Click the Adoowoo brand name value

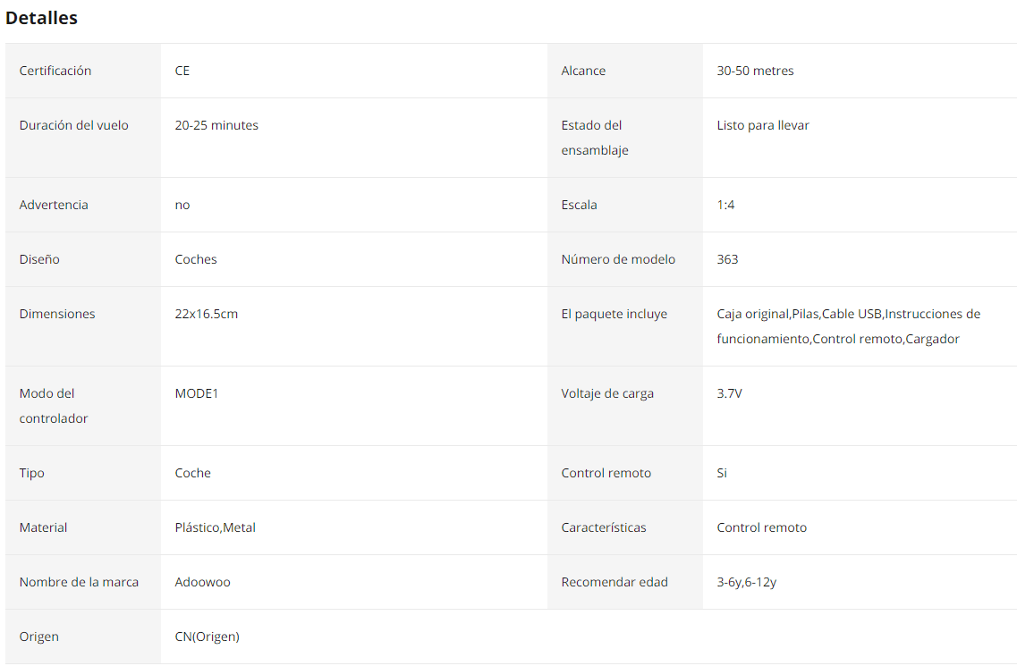[202, 582]
